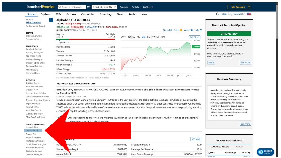This screenshot has width=281, height=158.
Task: Open Volatility & Greeks in sidebar
Action: point(34,86)
